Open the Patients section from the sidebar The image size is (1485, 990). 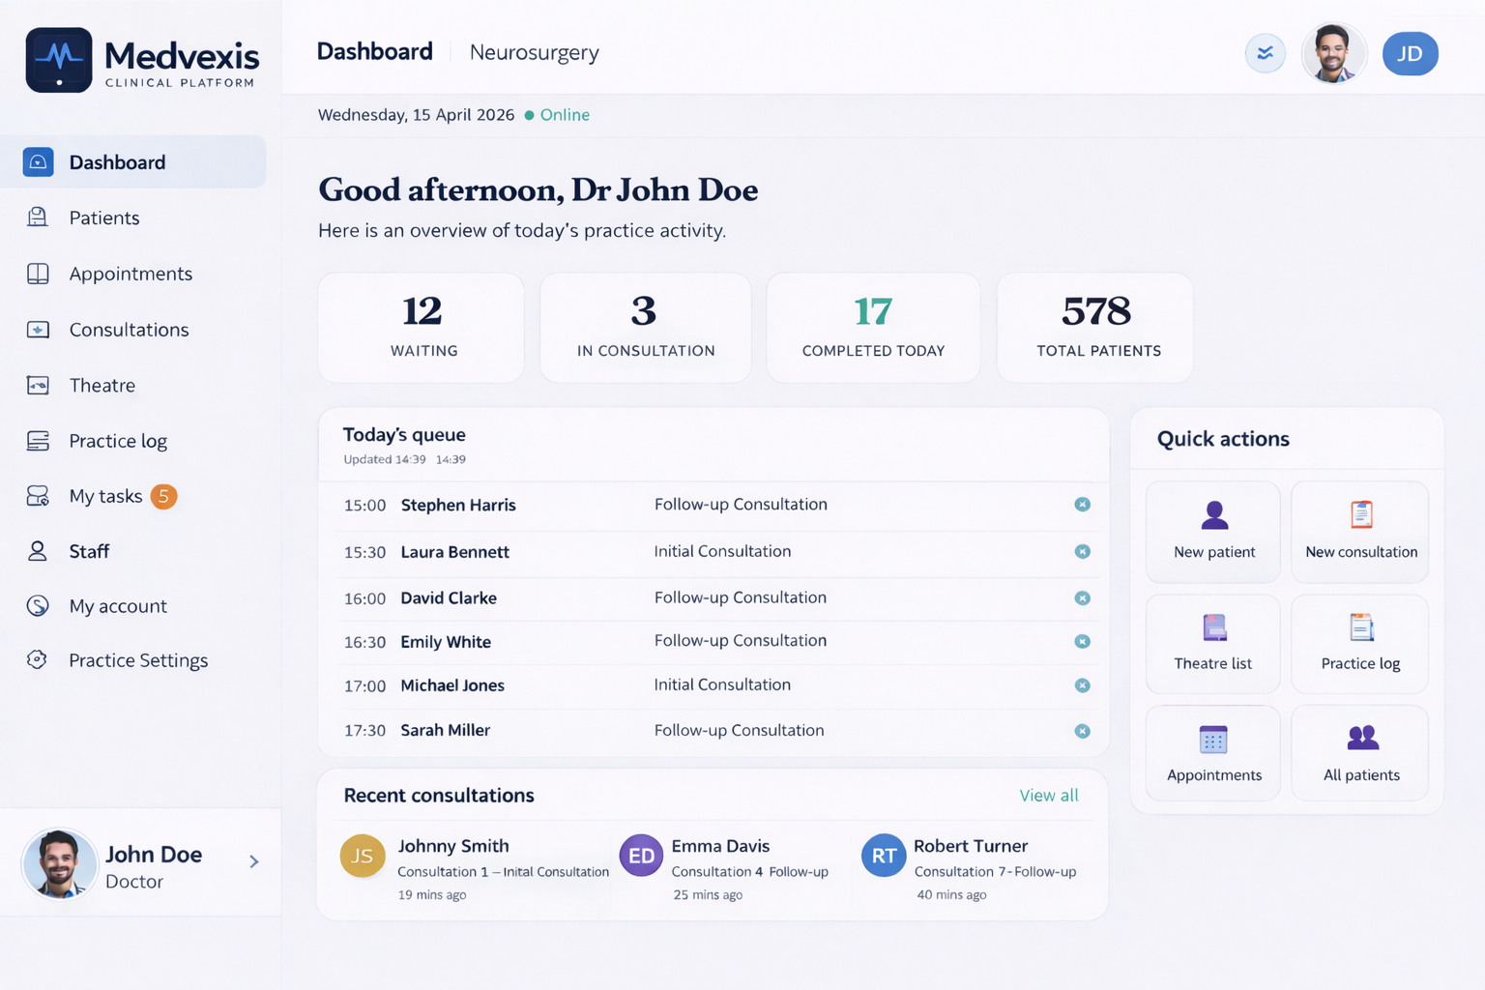tap(103, 218)
